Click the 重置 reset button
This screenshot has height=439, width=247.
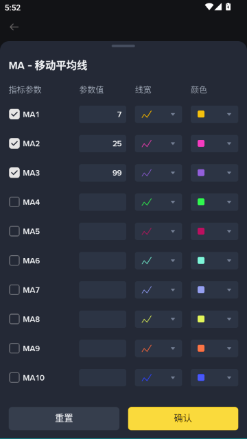[x=64, y=418]
